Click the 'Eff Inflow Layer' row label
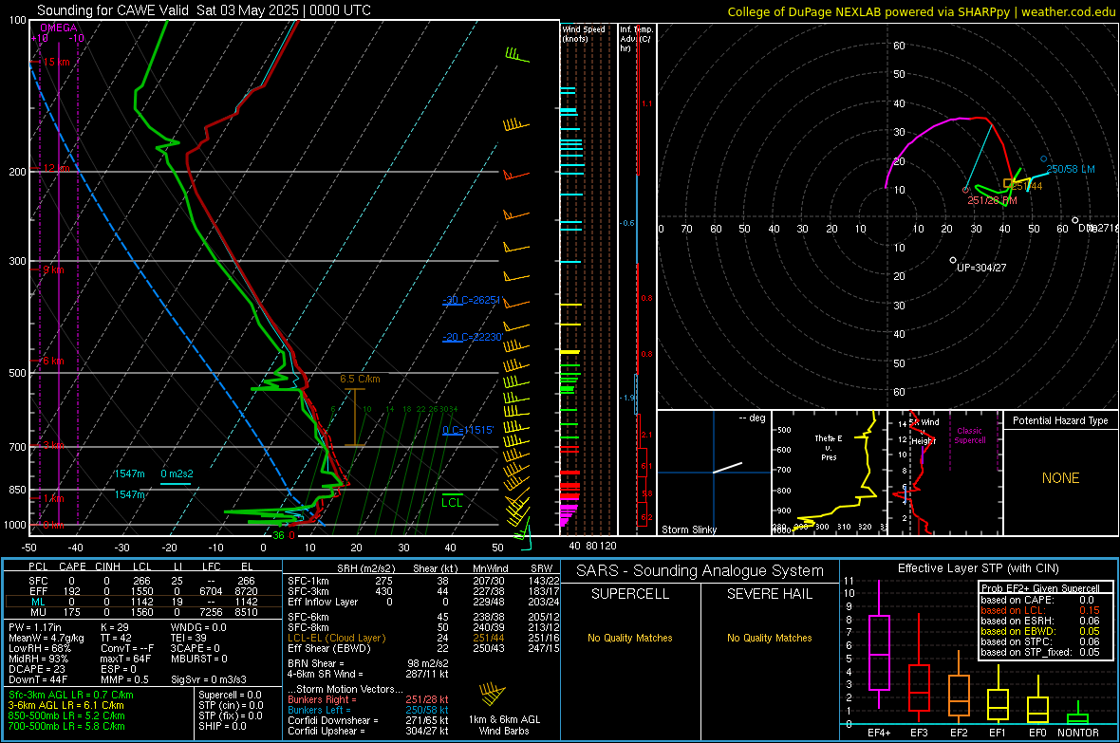This screenshot has width=1120, height=743. click(x=322, y=602)
